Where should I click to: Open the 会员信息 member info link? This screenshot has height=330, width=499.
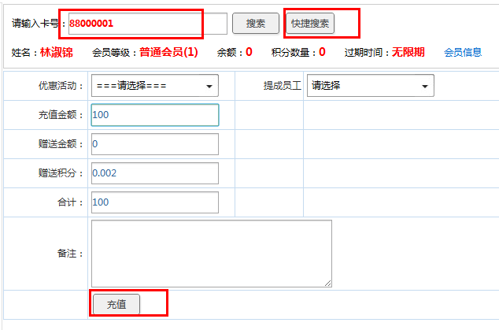(x=463, y=53)
